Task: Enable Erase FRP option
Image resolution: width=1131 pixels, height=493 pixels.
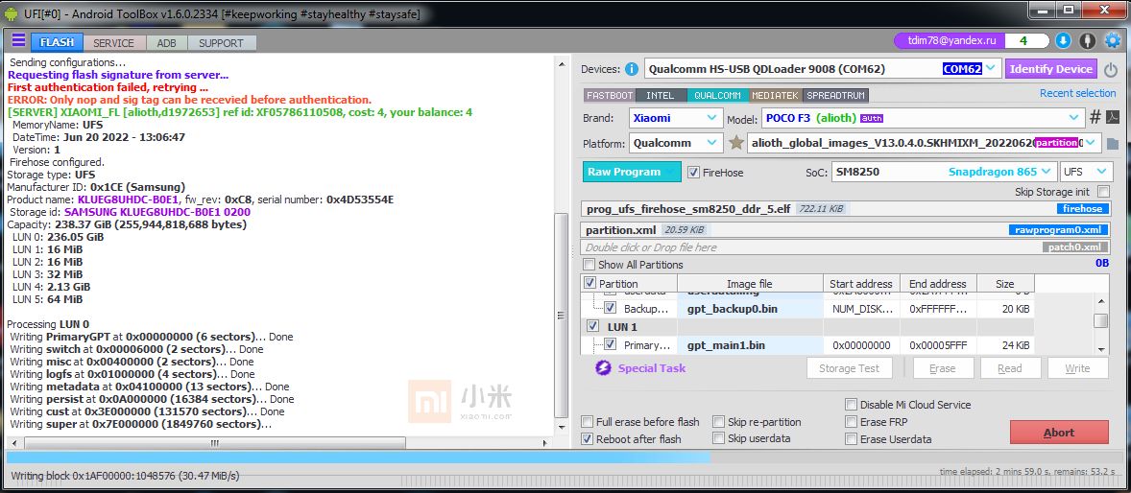Action: (x=852, y=422)
